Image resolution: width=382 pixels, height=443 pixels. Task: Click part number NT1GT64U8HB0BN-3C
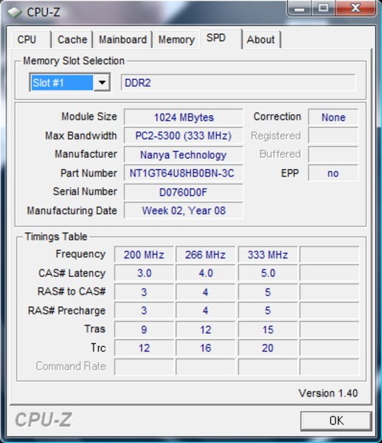coord(184,173)
